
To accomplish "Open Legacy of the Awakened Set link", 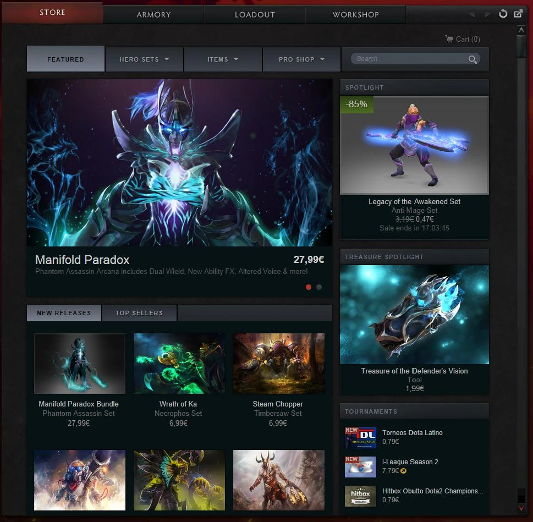I will [414, 201].
